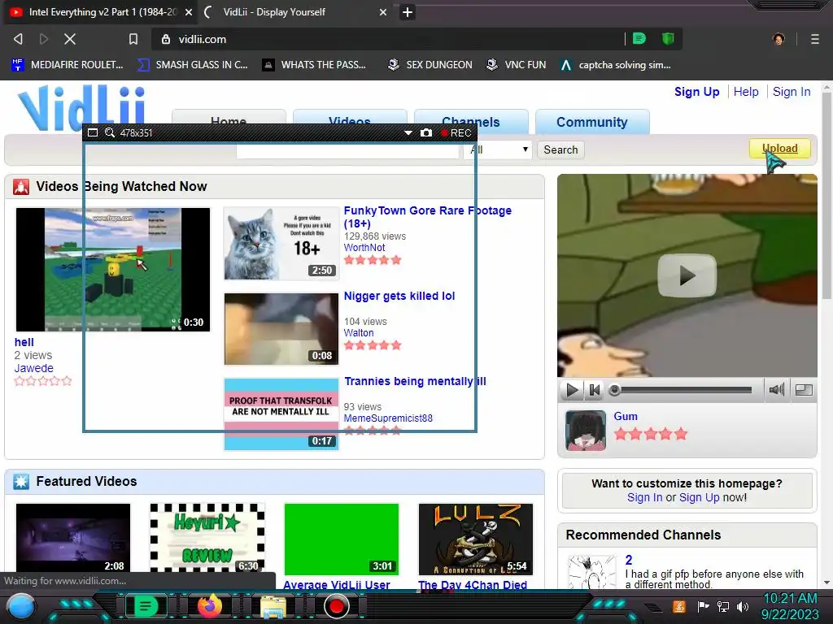Click the VidLii logo
Viewport: 833px width, 624px height.
81,106
